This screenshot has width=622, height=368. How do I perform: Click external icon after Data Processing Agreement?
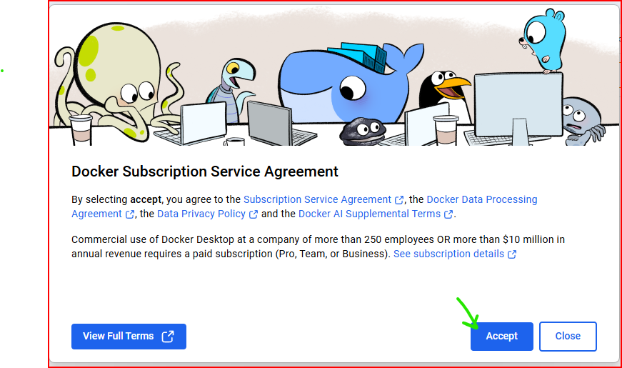point(130,214)
